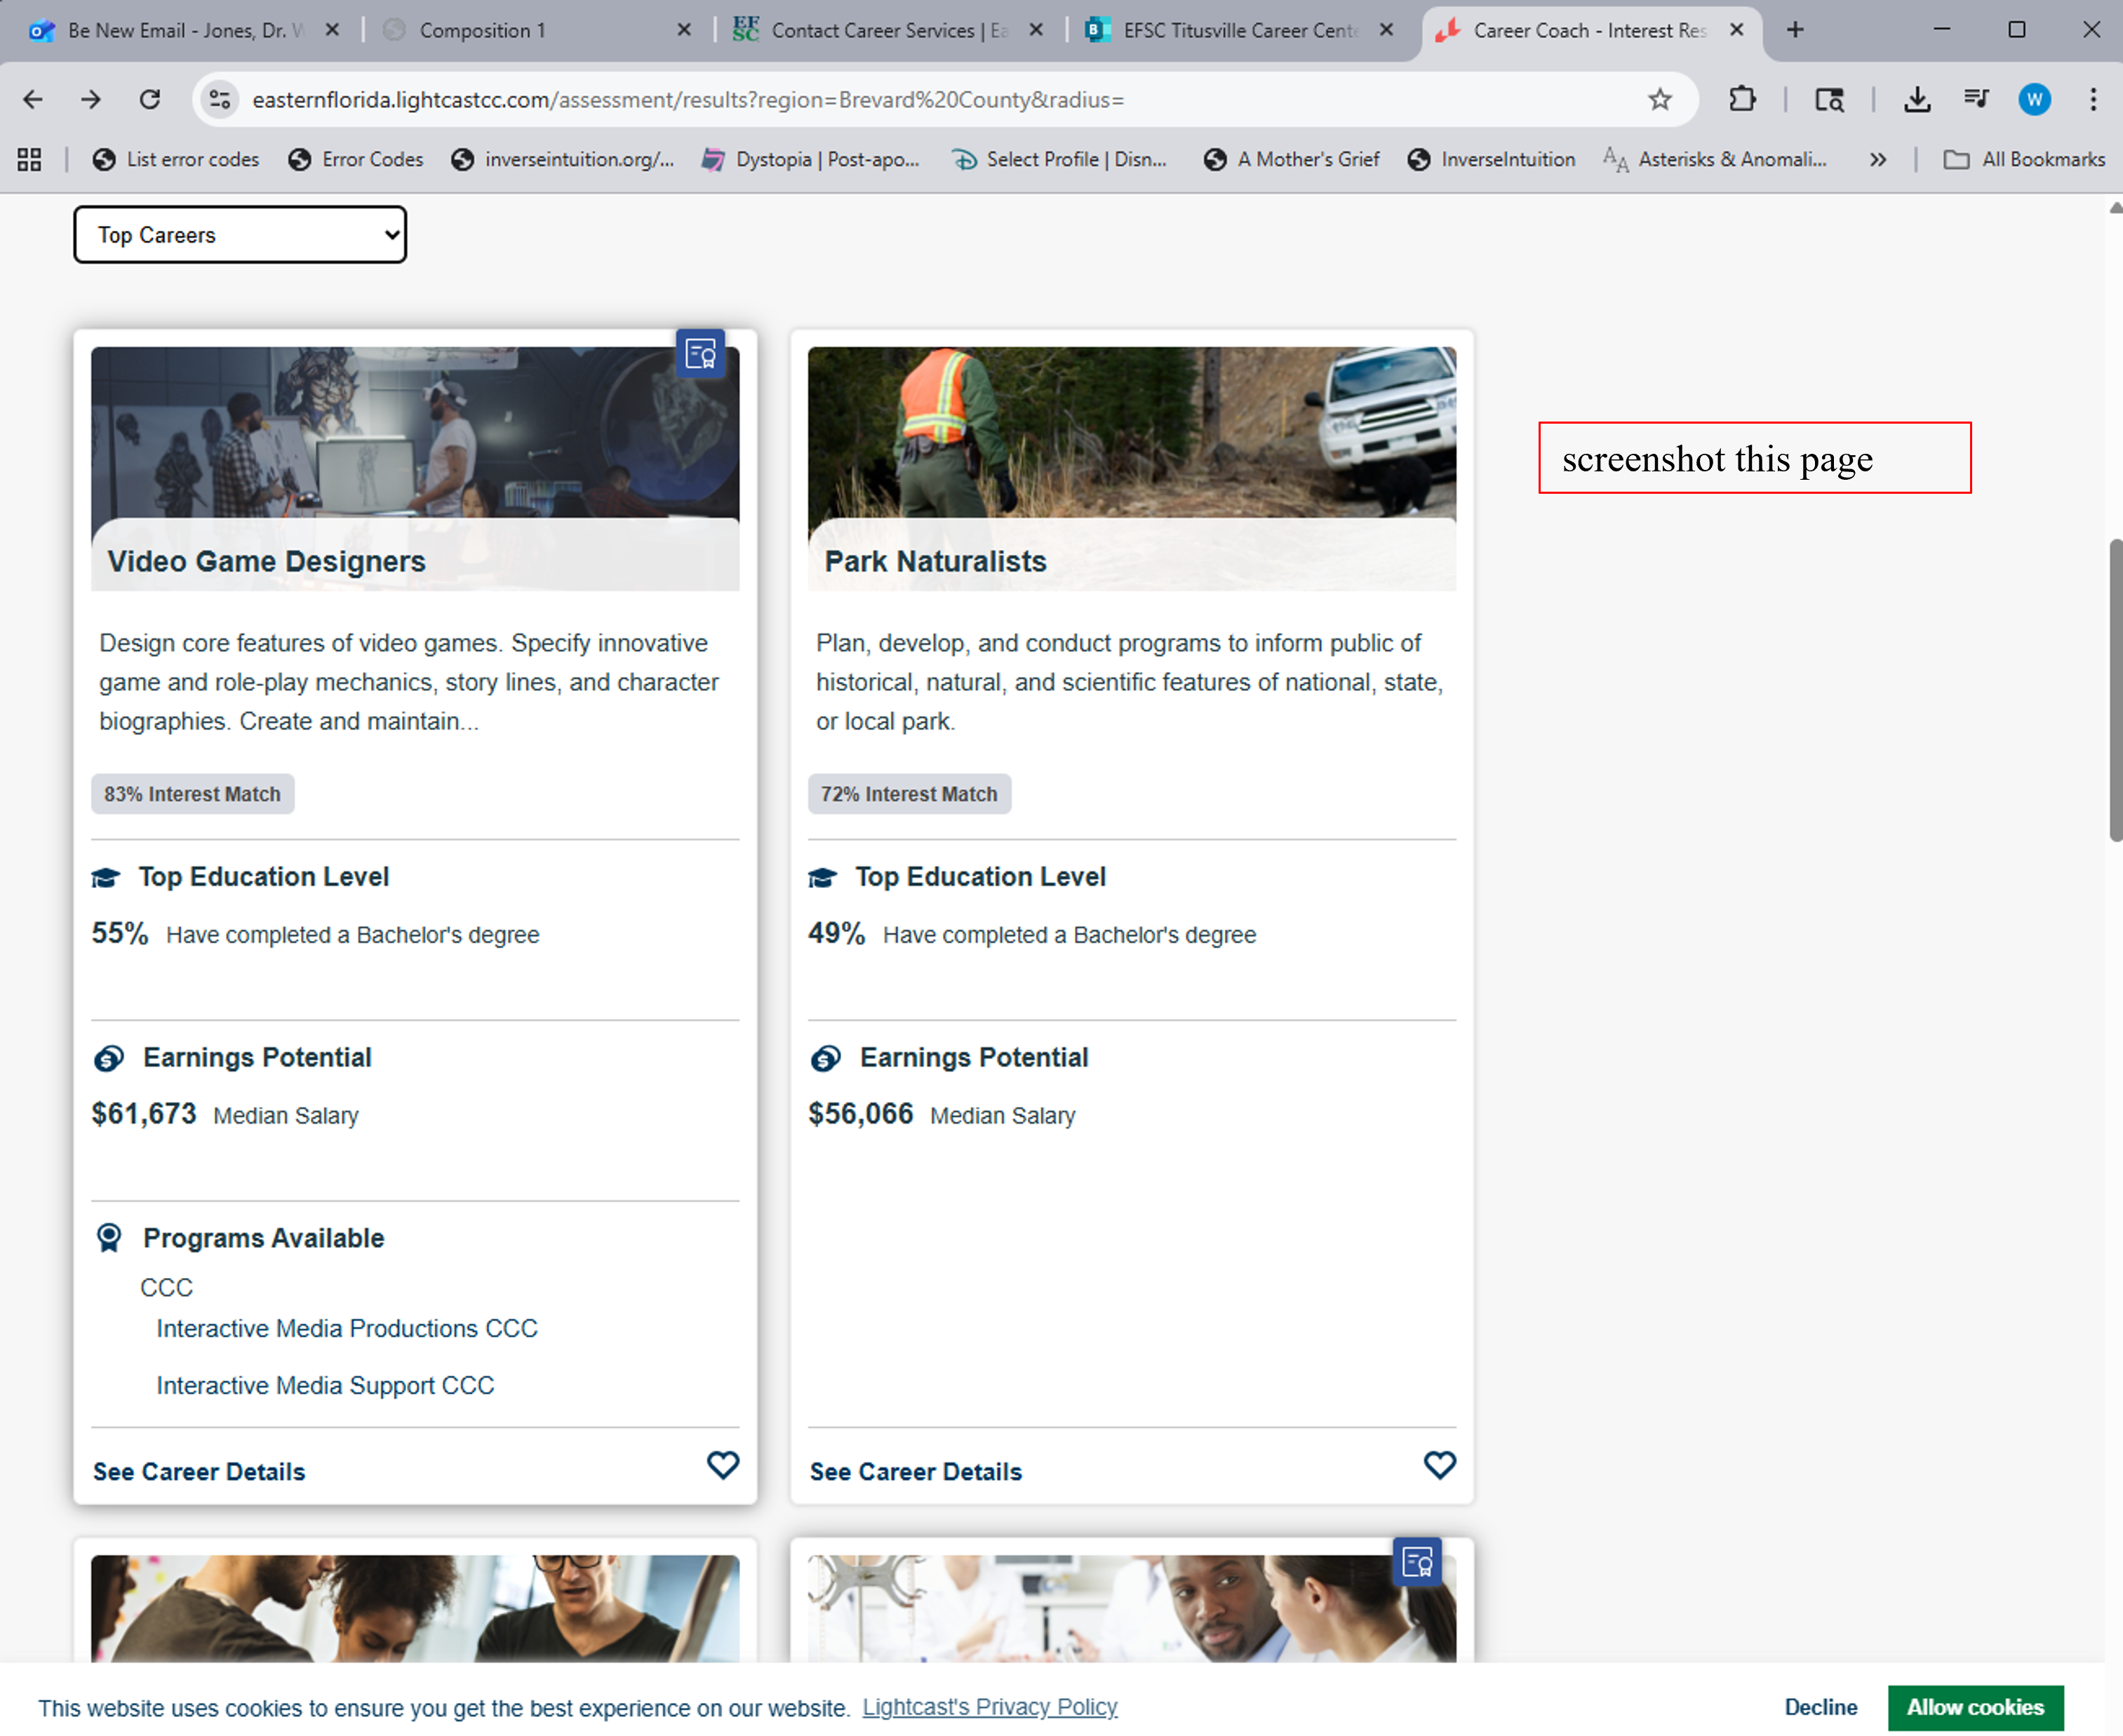The width and height of the screenshot is (2123, 1736).
Task: Open the apps grid in bookmarks bar
Action: [30, 160]
